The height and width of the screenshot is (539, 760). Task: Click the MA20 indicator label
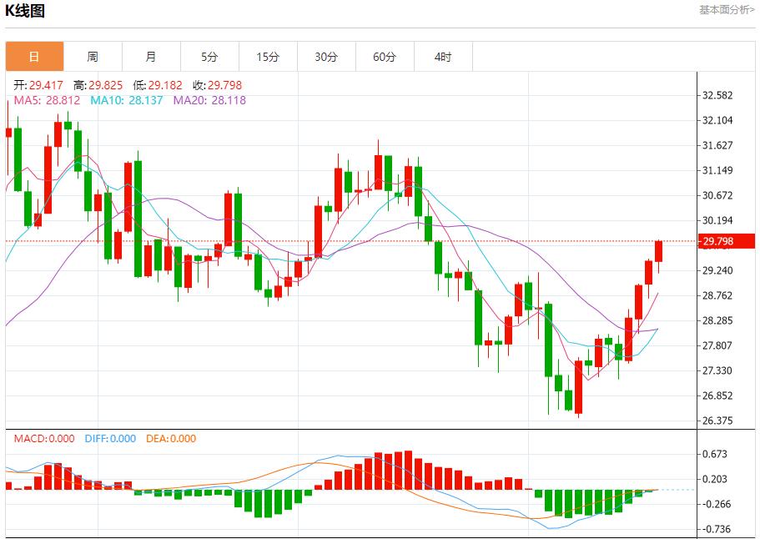[x=209, y=100]
